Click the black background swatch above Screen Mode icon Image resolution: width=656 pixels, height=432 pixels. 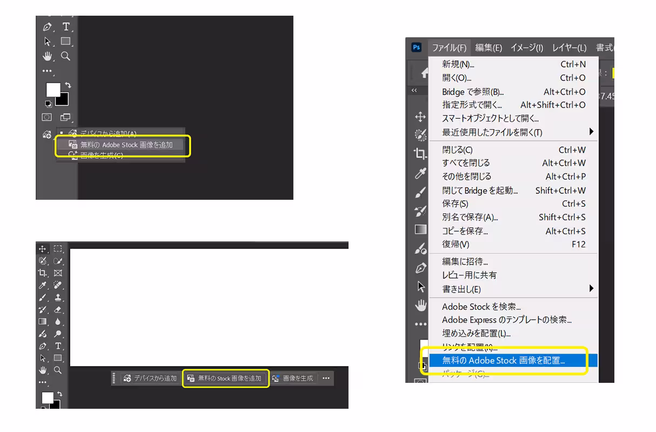coord(62,99)
